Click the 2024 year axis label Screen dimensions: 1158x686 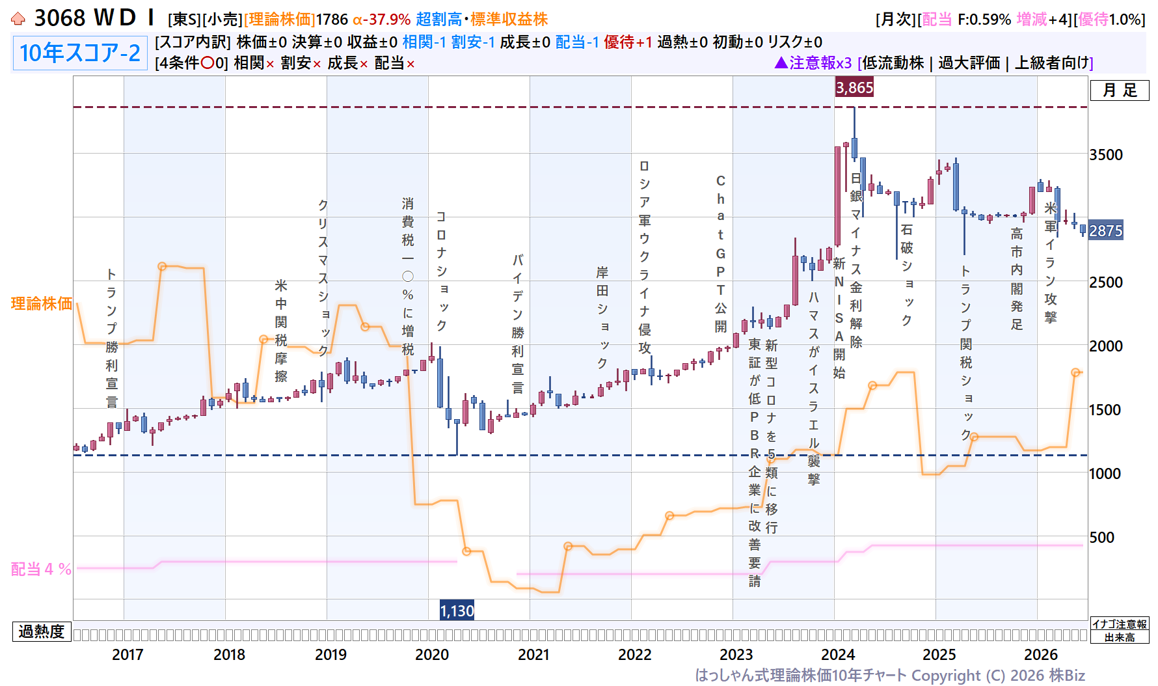tap(838, 655)
